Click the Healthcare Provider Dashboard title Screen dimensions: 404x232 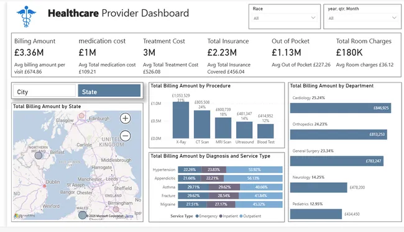pos(118,13)
